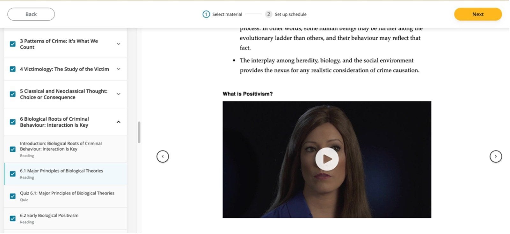Open Introduction: Biological Roots reading

coord(61,146)
